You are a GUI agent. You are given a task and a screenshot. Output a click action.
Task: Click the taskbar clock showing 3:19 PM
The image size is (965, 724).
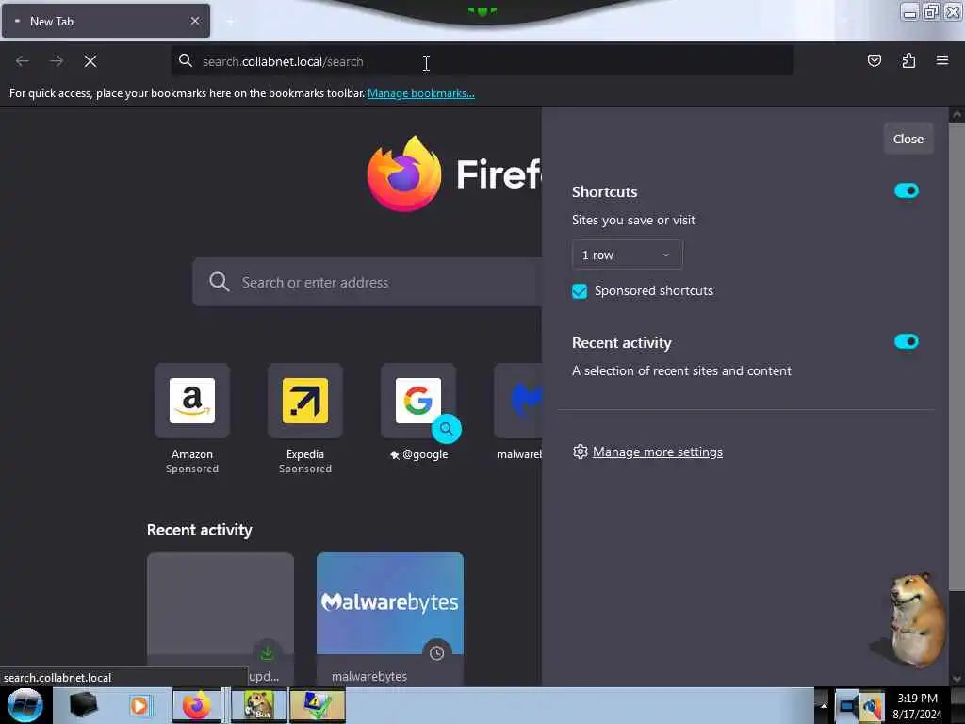[917, 705]
